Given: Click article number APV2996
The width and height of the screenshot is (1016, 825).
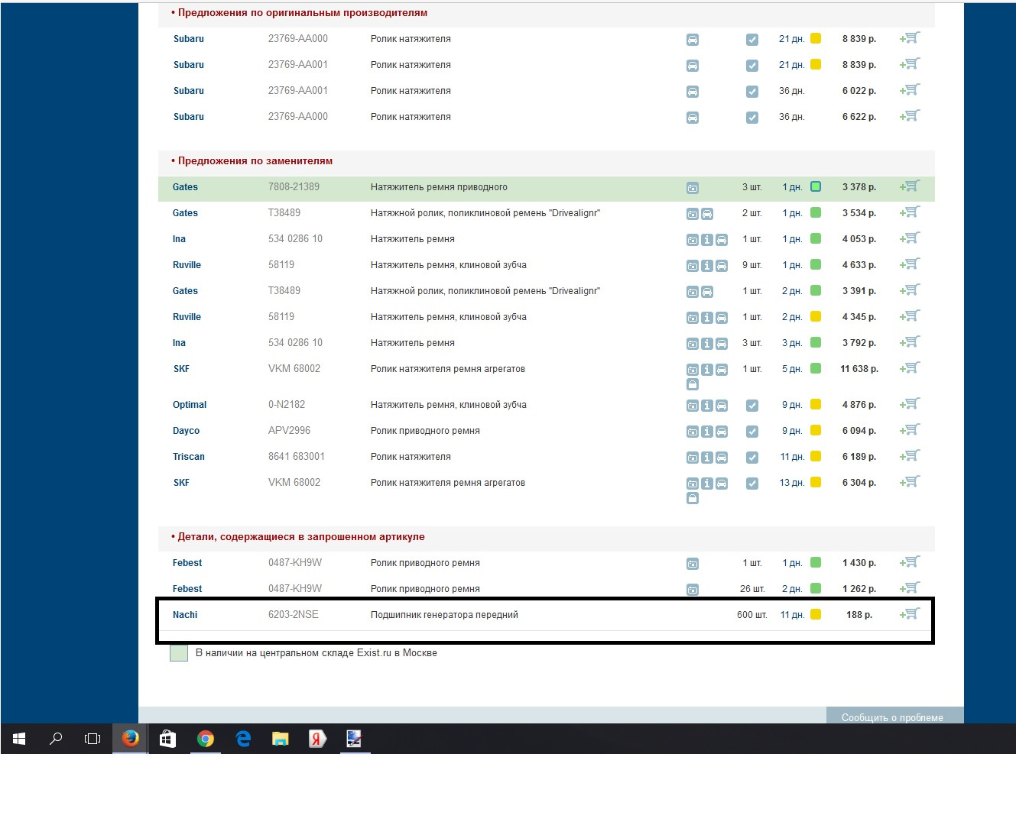Looking at the screenshot, I should pyautogui.click(x=289, y=430).
